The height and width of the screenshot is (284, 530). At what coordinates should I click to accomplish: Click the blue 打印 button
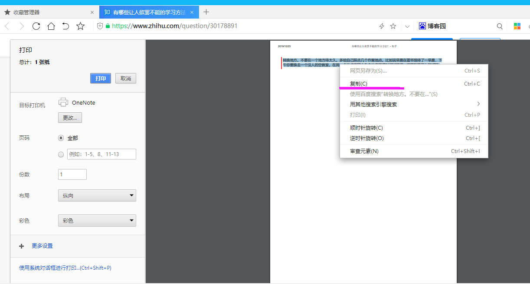(101, 78)
